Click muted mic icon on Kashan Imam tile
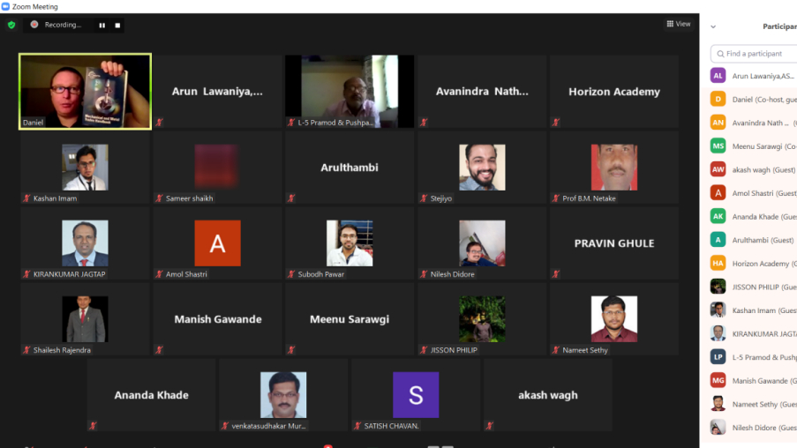This screenshot has width=797, height=448. click(x=26, y=198)
